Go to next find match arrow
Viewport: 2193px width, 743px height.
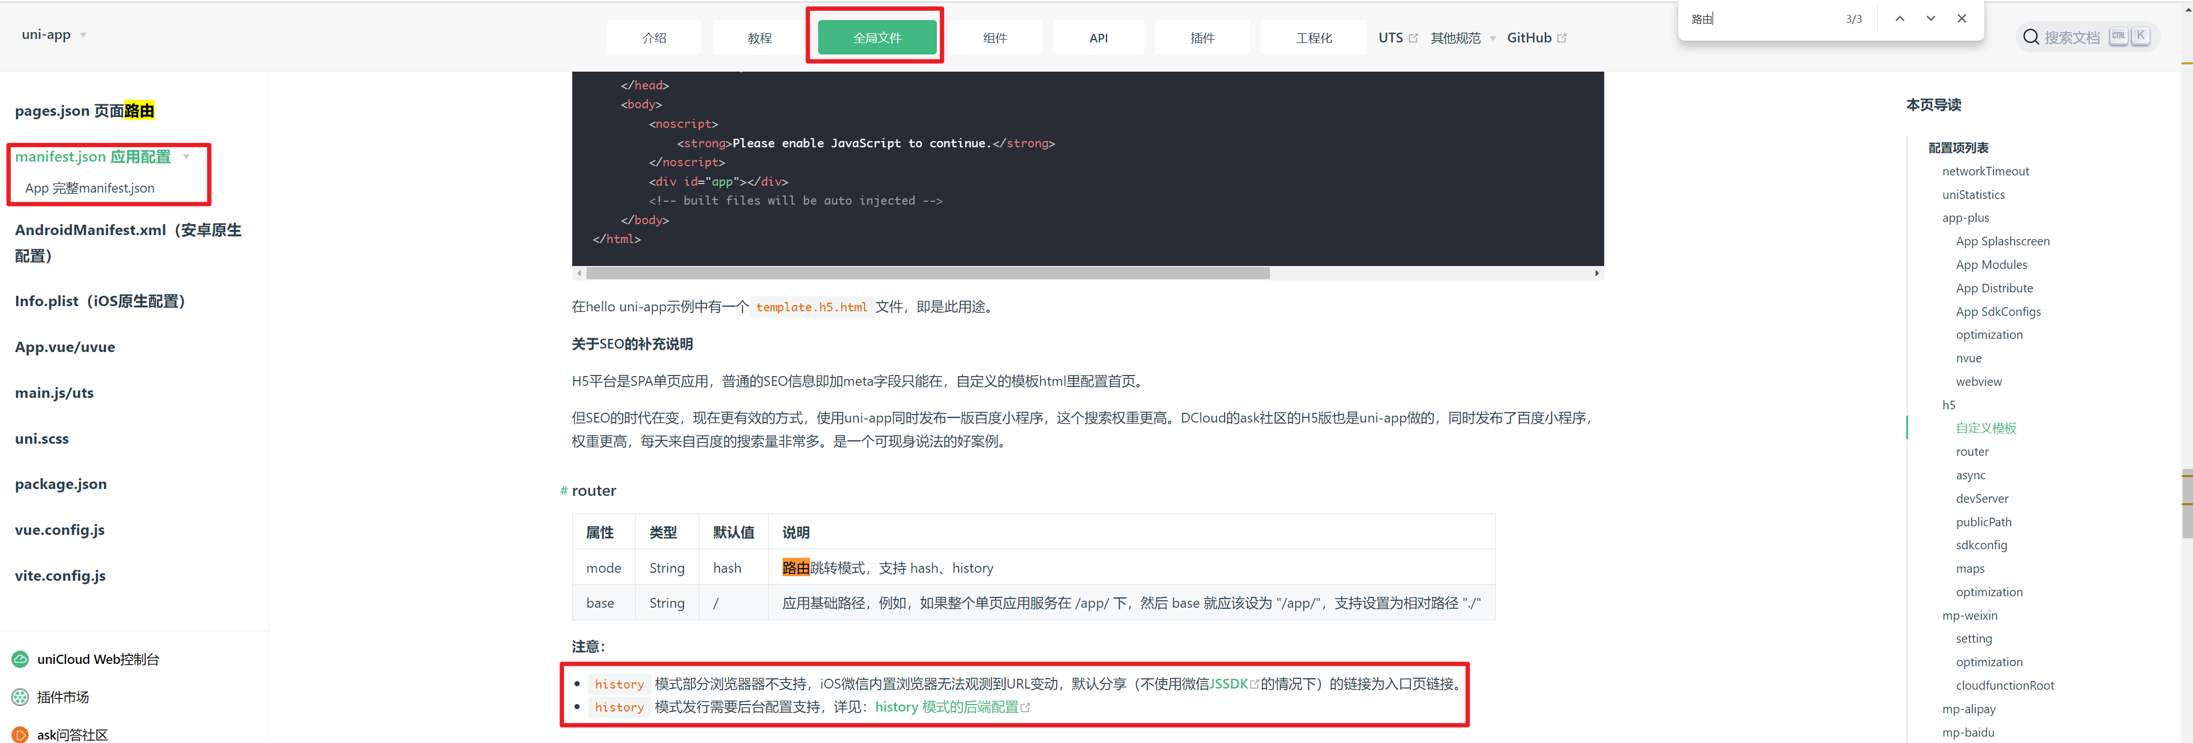[1931, 19]
